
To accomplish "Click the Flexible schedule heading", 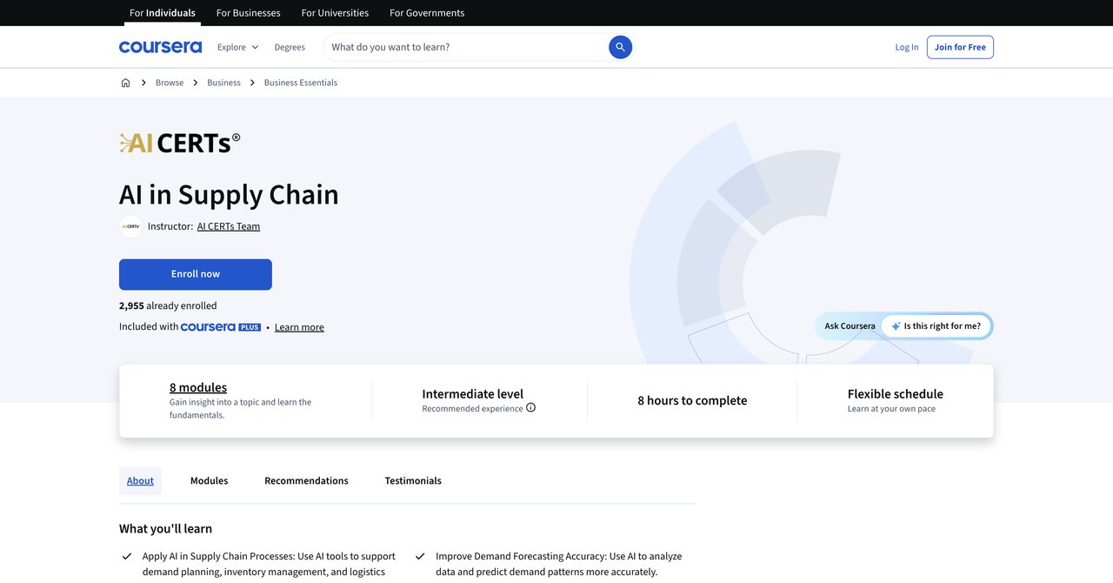I will [x=896, y=394].
